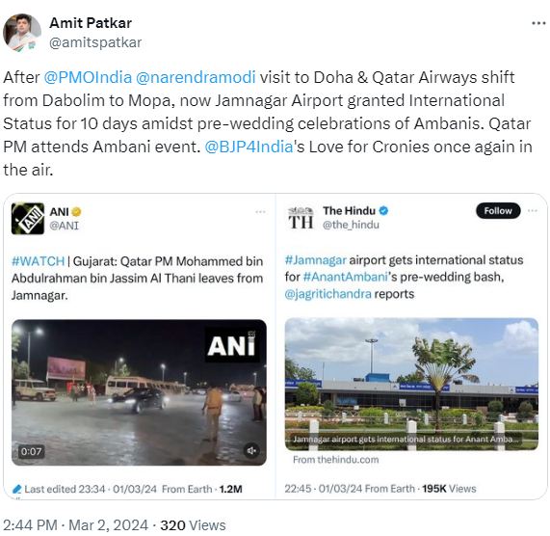Open the @PMOIndia mention link

[x=88, y=77]
